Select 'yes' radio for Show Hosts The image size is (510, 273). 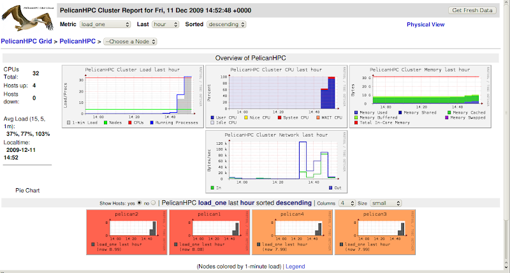pos(140,203)
